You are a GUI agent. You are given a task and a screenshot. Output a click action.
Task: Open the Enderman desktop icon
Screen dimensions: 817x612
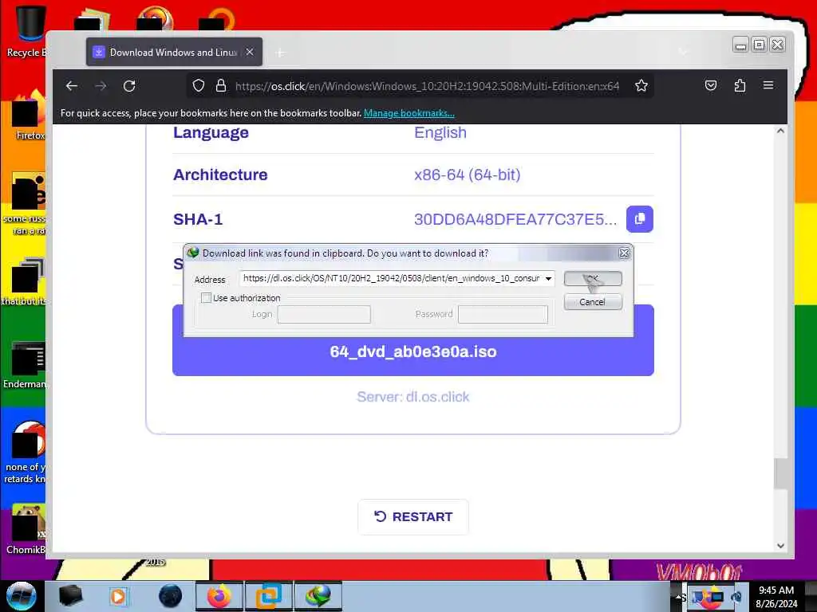(25, 364)
